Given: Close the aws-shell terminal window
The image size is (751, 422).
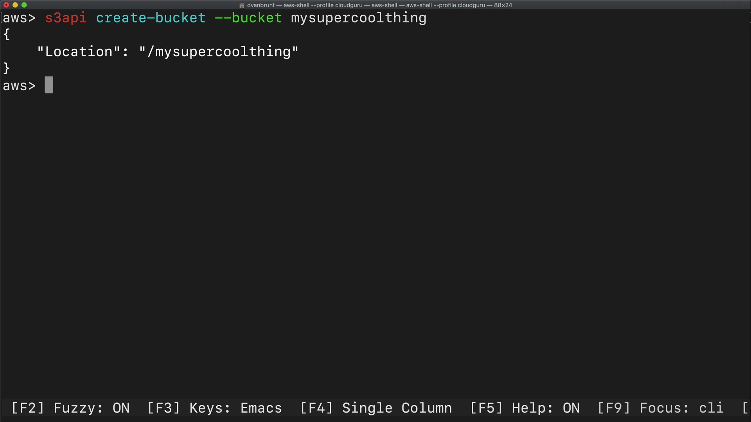Looking at the screenshot, I should click(x=6, y=5).
